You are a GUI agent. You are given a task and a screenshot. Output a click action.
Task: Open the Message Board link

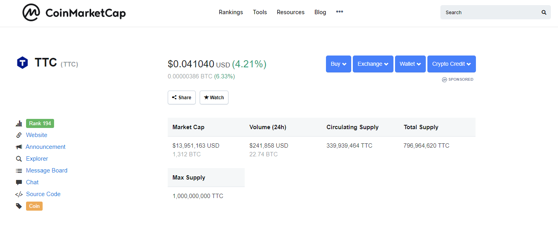pyautogui.click(x=47, y=170)
